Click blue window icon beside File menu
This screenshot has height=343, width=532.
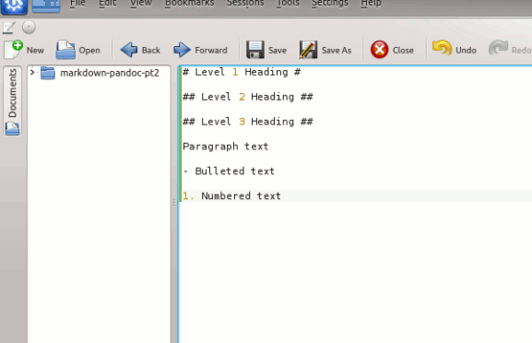coord(46,6)
